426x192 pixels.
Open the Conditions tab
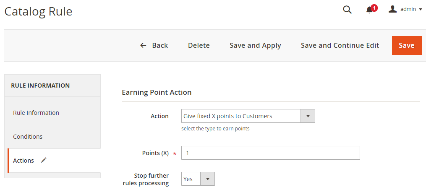28,137
